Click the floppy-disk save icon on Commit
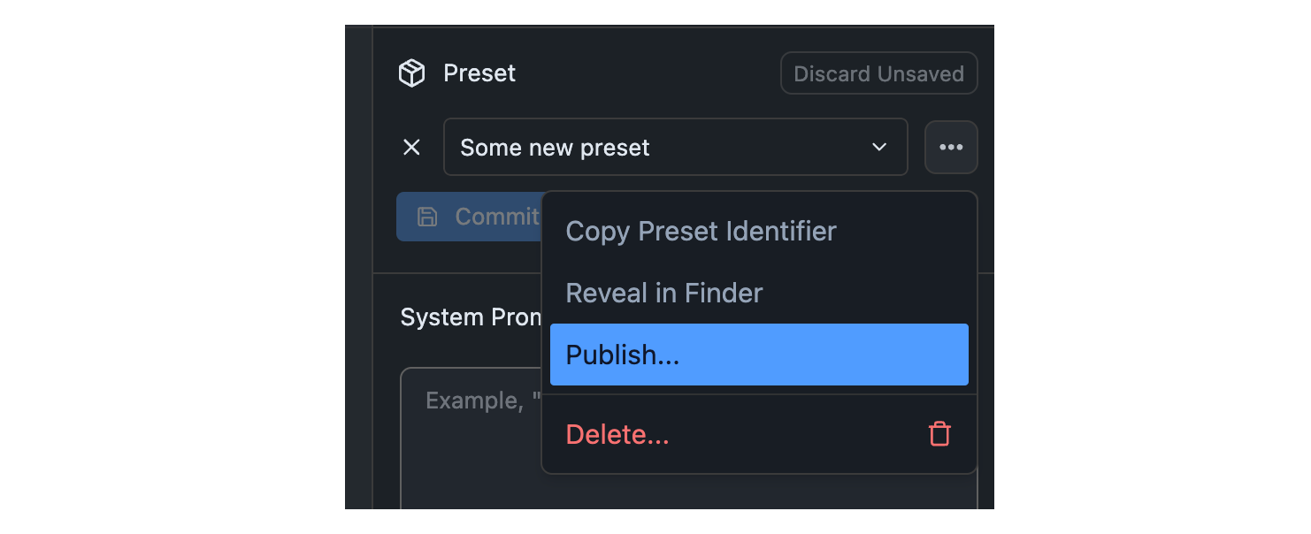 pos(427,217)
